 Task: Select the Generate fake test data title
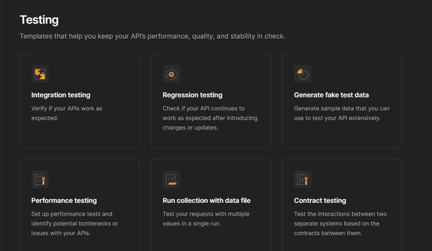tap(331, 95)
